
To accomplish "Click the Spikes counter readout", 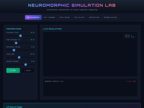I will 129,35.
